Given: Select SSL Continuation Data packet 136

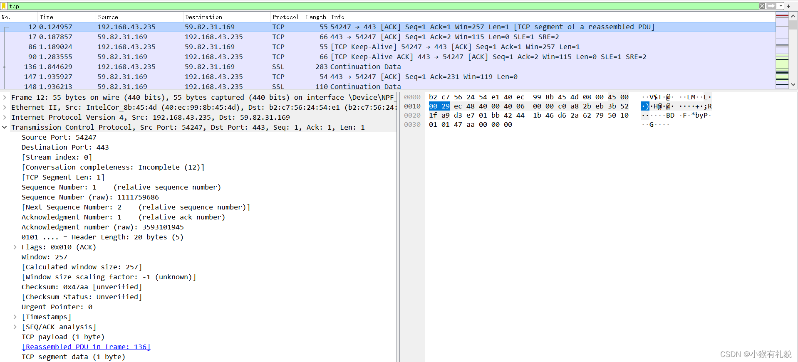Looking at the screenshot, I should pos(388,67).
